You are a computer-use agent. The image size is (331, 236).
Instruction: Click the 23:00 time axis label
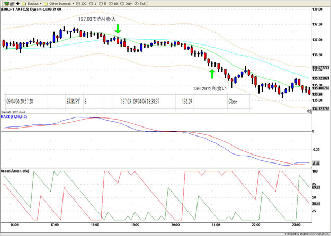point(296,225)
